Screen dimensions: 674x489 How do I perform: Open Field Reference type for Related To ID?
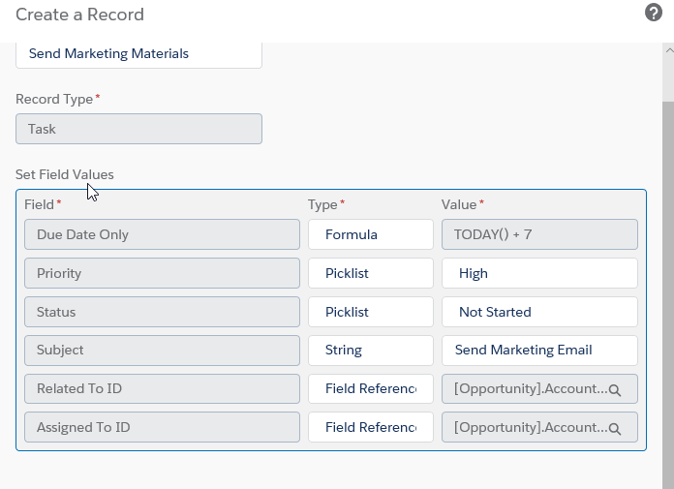pos(370,388)
